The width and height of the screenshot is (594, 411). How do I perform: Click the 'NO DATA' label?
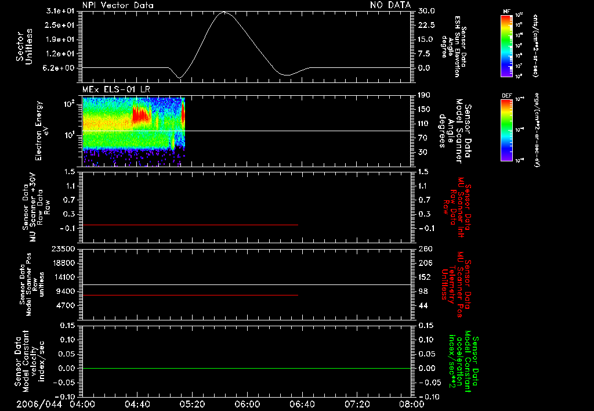(x=390, y=5)
